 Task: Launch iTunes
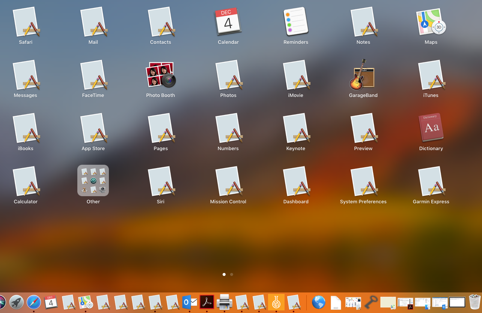click(431, 75)
